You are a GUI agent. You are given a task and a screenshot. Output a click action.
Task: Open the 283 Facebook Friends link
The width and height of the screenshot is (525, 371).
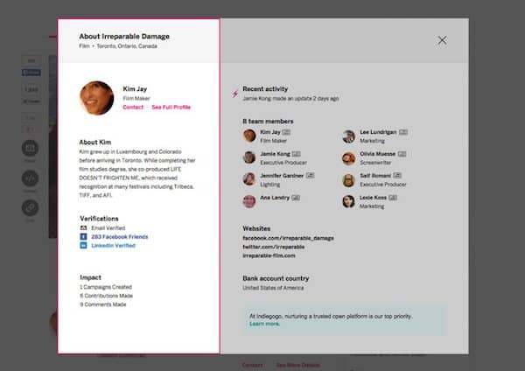point(119,237)
